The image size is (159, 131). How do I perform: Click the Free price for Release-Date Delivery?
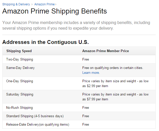coord(86,125)
